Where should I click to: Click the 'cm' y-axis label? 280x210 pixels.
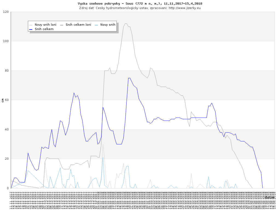point(3,100)
